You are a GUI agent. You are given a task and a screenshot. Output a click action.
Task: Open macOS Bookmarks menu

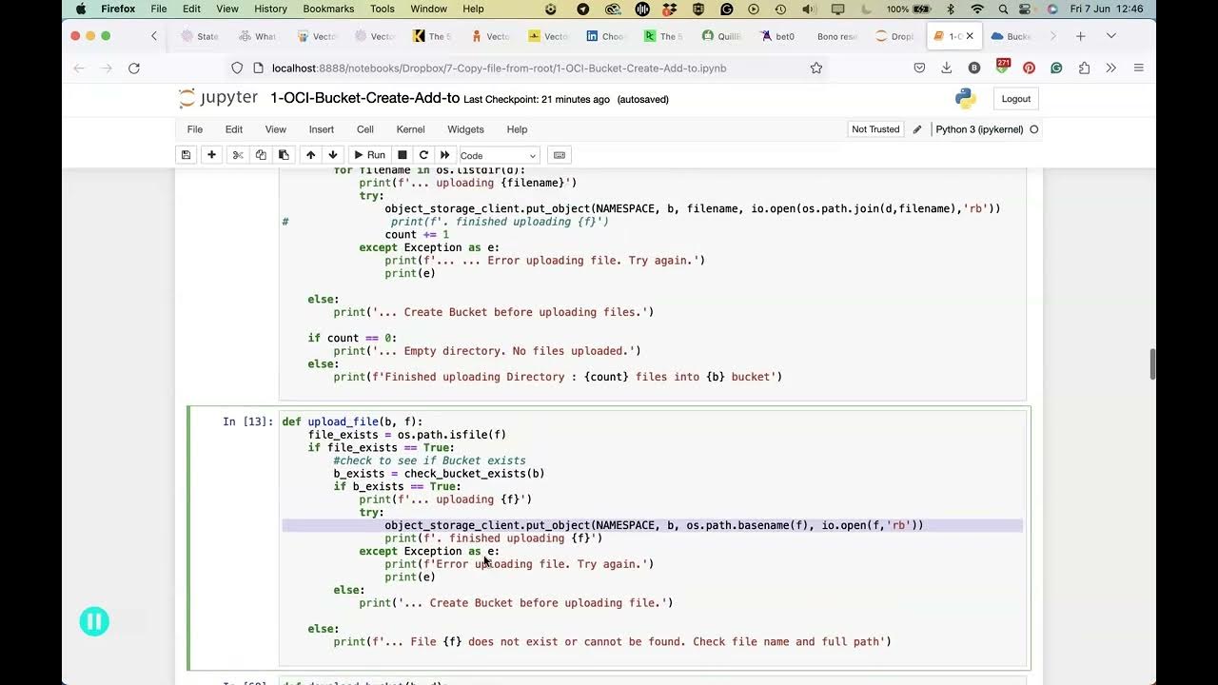[x=328, y=9]
